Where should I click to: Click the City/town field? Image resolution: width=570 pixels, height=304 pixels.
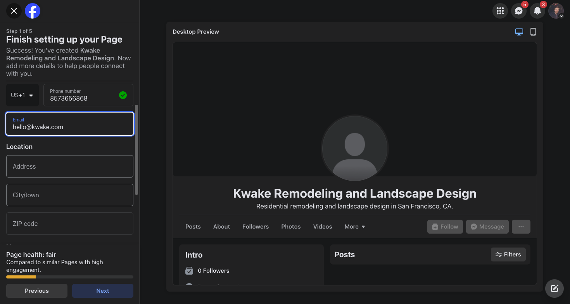click(x=70, y=195)
